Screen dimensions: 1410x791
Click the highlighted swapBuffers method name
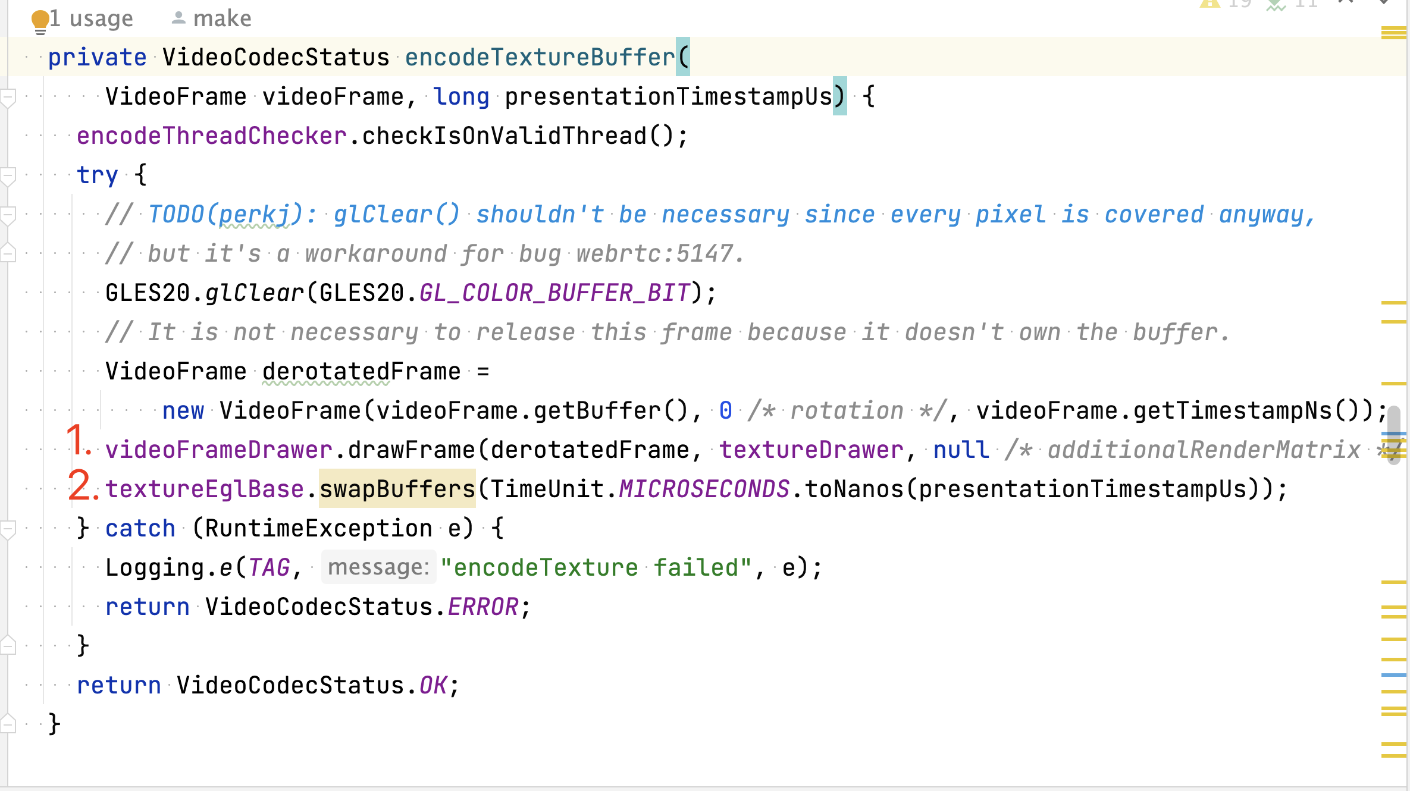click(397, 489)
